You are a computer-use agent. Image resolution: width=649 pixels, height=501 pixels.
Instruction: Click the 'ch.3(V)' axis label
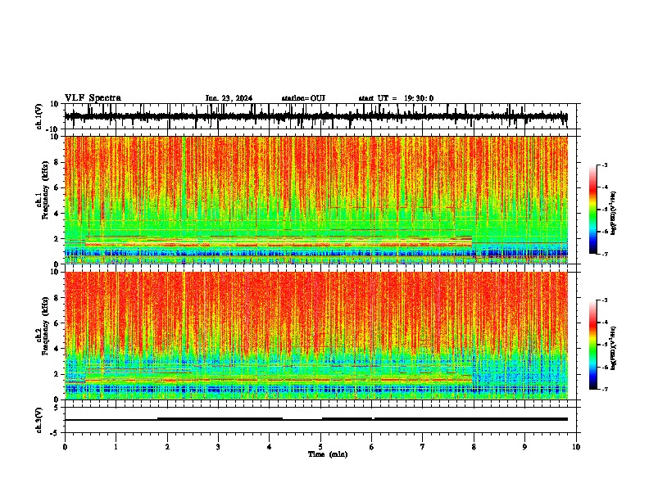(x=39, y=421)
